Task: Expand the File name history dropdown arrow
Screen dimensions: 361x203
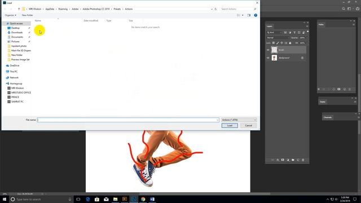Action: [x=217, y=120]
